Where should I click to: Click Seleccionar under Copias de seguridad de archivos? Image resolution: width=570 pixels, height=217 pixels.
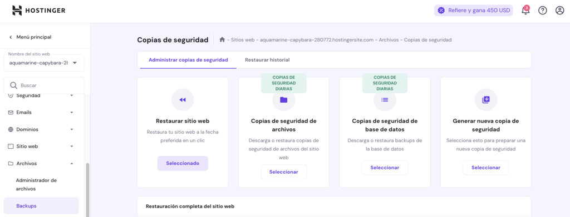point(283,171)
